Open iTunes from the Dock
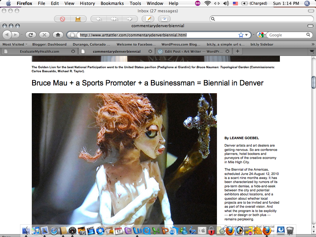Viewport: 316px width, 237px height. click(x=35, y=231)
